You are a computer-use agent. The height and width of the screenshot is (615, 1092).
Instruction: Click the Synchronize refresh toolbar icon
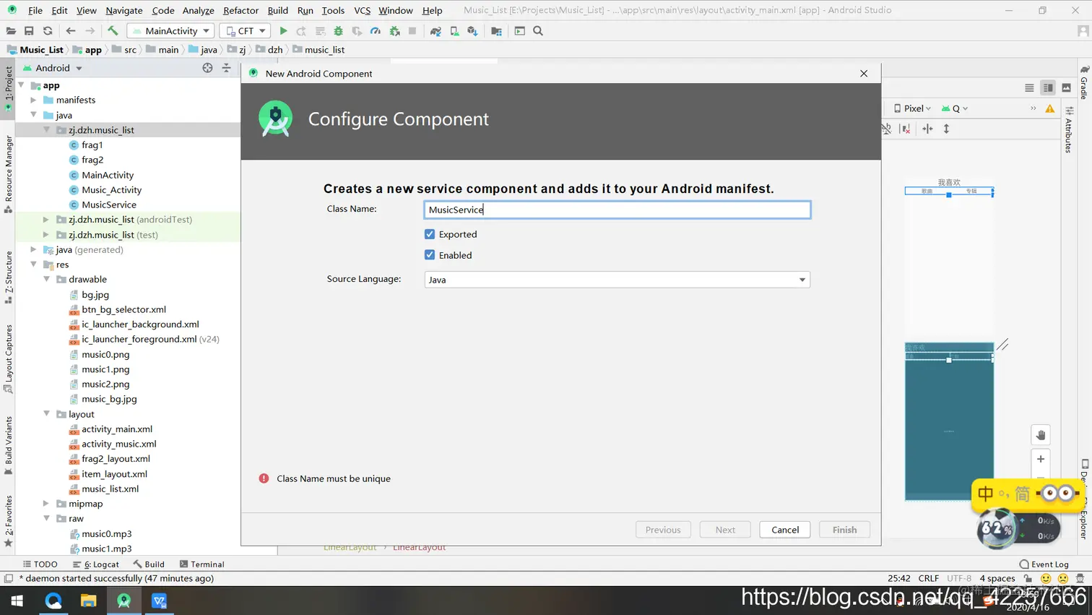[48, 31]
